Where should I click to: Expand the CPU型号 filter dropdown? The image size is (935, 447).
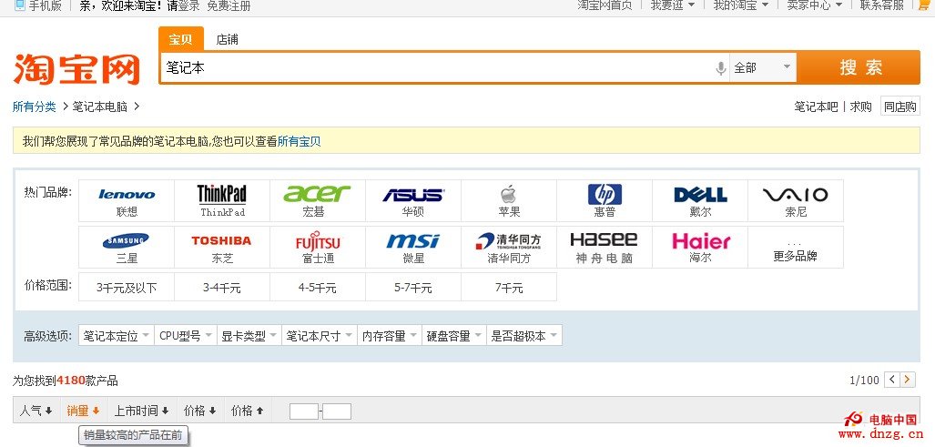click(186, 336)
